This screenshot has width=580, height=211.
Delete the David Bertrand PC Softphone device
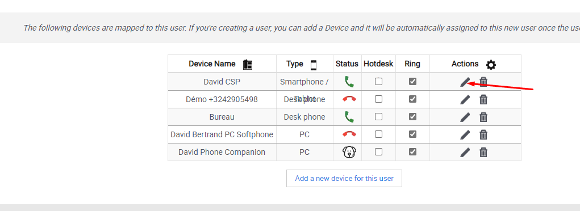(x=483, y=134)
